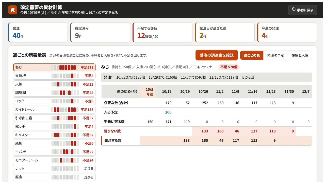Click the 週ごとの所要量表 heading
The image size is (325, 182).
[29, 55]
